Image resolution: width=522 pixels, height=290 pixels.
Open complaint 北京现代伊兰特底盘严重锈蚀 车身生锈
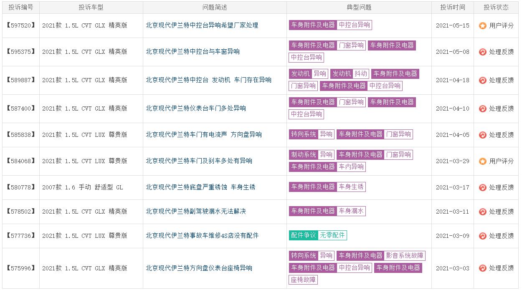(x=200, y=187)
